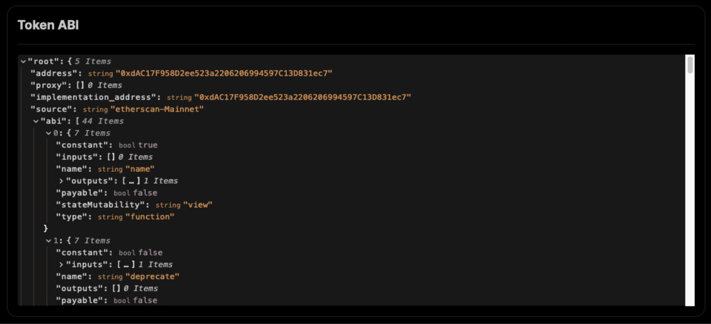Expand the "outputs" array in entry 0
This screenshot has height=324, width=711.
tap(61, 181)
